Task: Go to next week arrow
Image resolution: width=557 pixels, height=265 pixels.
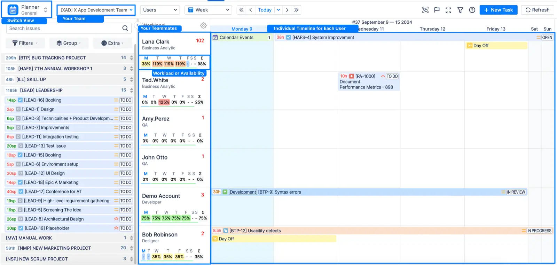Action: click(287, 10)
